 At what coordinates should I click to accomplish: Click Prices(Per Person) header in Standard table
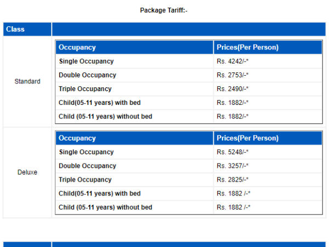247,48
